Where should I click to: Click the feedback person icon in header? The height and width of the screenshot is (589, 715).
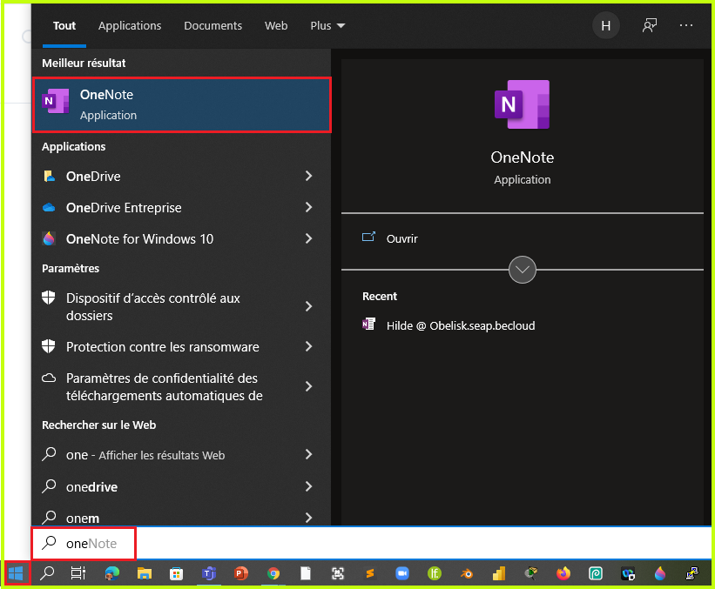[x=650, y=25]
